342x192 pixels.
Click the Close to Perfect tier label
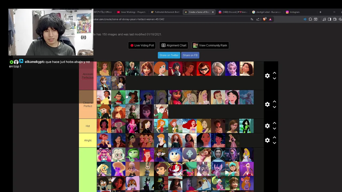click(88, 104)
